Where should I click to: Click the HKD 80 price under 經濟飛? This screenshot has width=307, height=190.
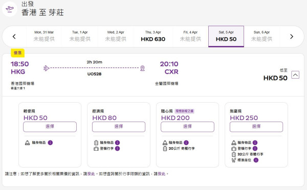[x=104, y=118]
